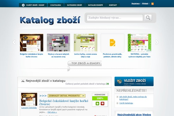Click the Zobrazit detail produktu button
The height and width of the screenshot is (116, 174).
66,96
